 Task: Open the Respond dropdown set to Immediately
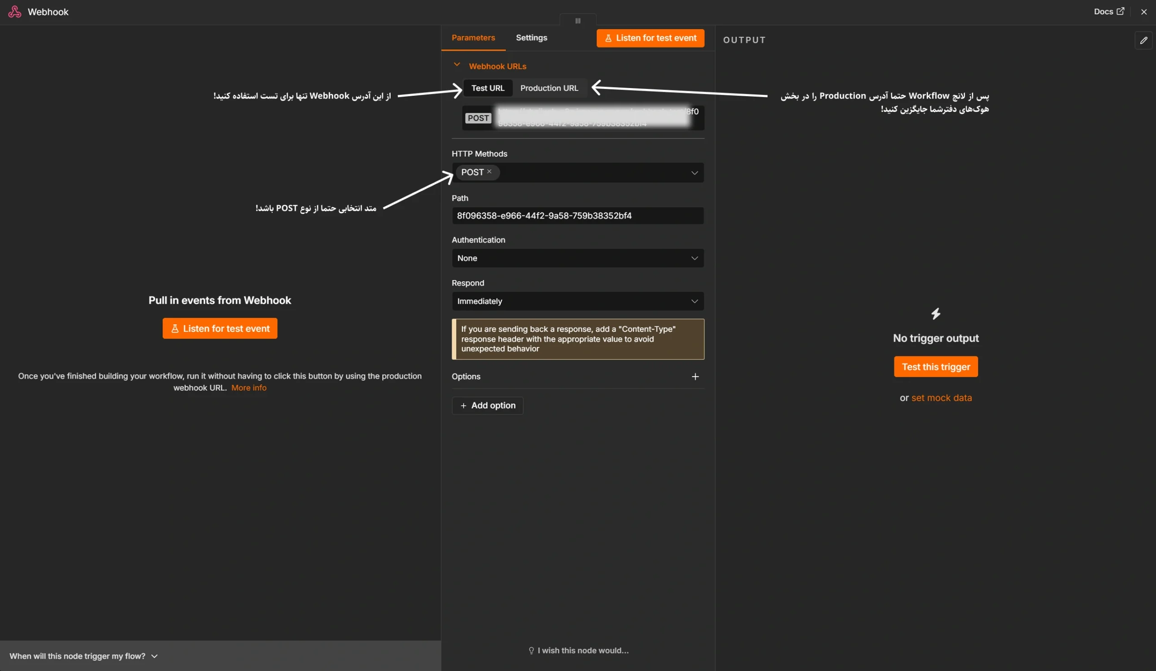coord(578,301)
